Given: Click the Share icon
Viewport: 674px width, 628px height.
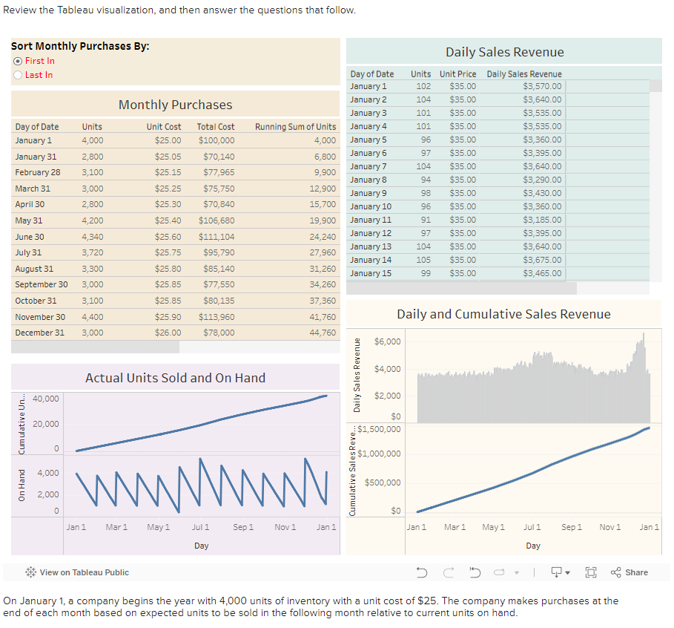Looking at the screenshot, I should [615, 572].
